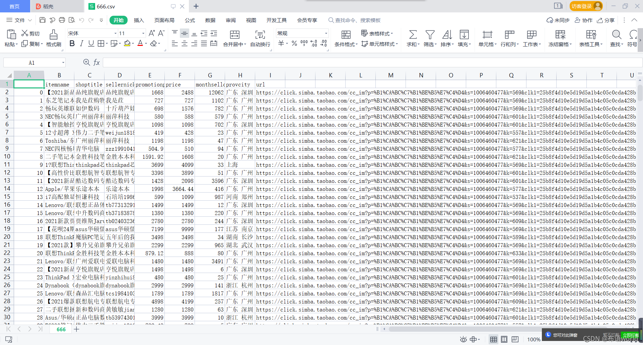The width and height of the screenshot is (643, 345).
Task: Expand the Name Box A1 dropdown
Action: [x=63, y=63]
